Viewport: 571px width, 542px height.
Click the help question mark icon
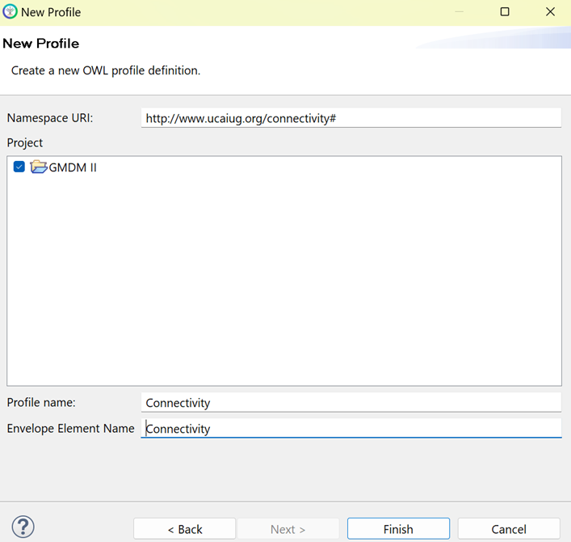click(x=23, y=527)
